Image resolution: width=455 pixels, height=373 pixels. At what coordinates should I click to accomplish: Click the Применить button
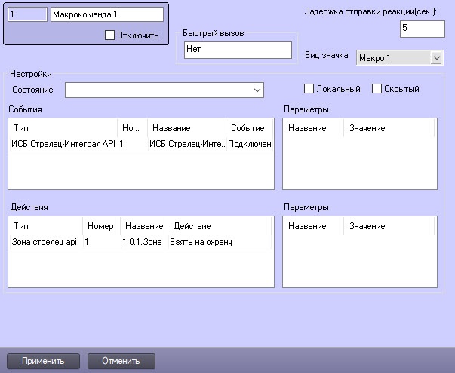click(x=43, y=361)
